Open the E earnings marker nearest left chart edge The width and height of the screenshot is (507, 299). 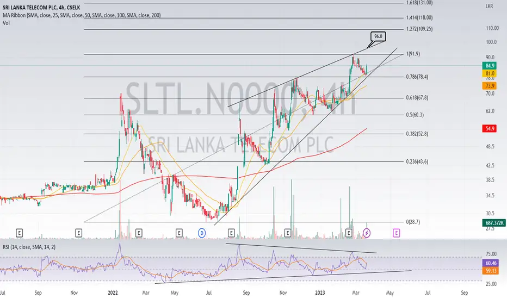[x=20, y=233]
